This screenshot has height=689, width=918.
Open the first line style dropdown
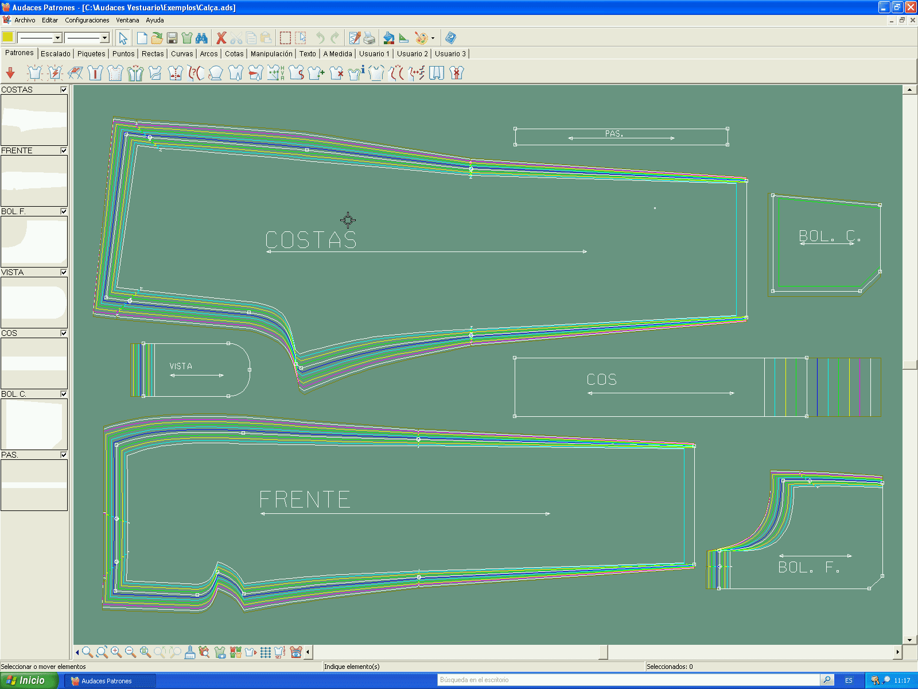pyautogui.click(x=57, y=38)
